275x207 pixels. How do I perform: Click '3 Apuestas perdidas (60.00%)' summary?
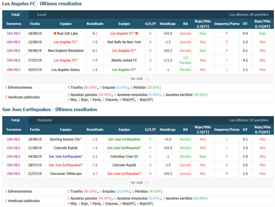tap(185, 198)
